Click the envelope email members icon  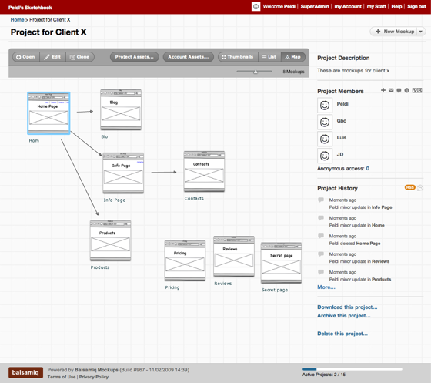click(x=391, y=90)
